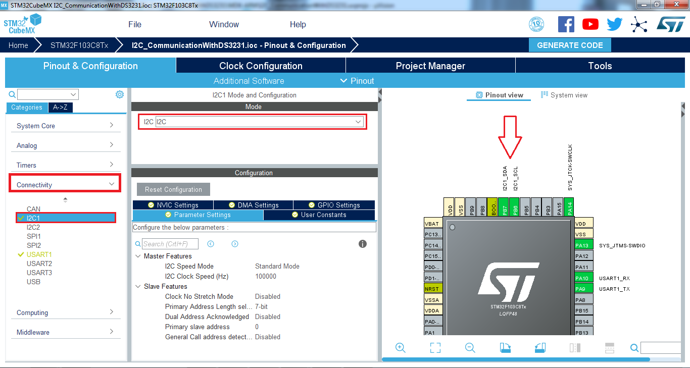Viewport: 690px width, 368px height.
Task: Click the GENERATE CODE button
Action: coord(570,45)
